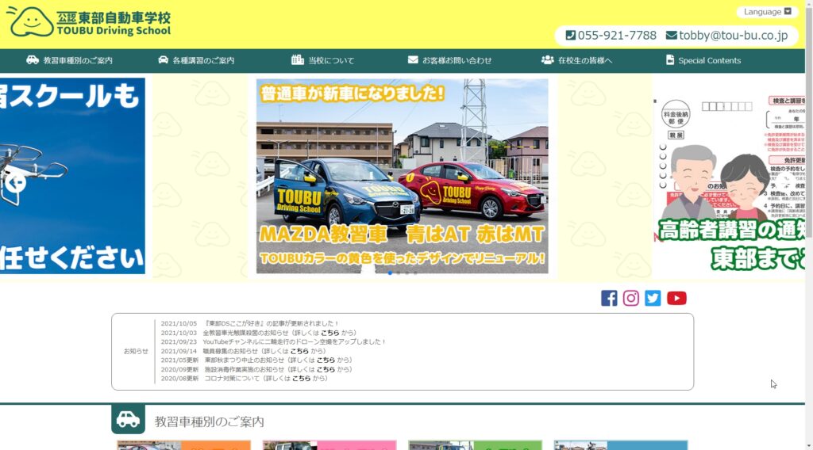813x450 pixels.
Task: Click the building icon beside 当校について
Action: click(x=298, y=60)
